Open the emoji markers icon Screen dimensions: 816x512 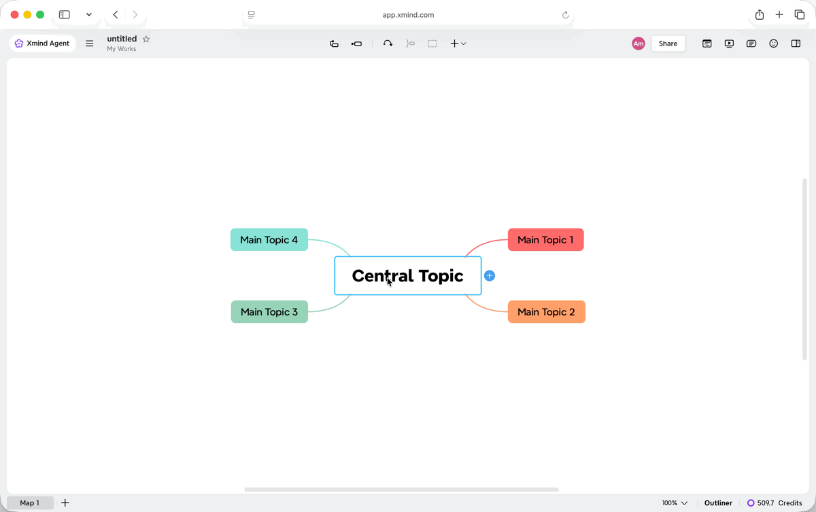(774, 44)
